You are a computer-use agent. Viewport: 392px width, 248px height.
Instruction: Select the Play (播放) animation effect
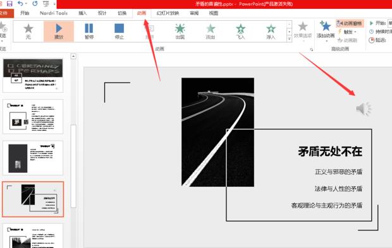click(x=59, y=32)
